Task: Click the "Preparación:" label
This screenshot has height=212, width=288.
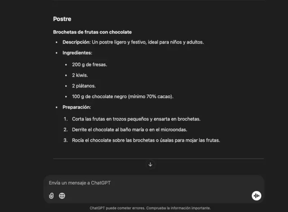Action: coord(77,107)
